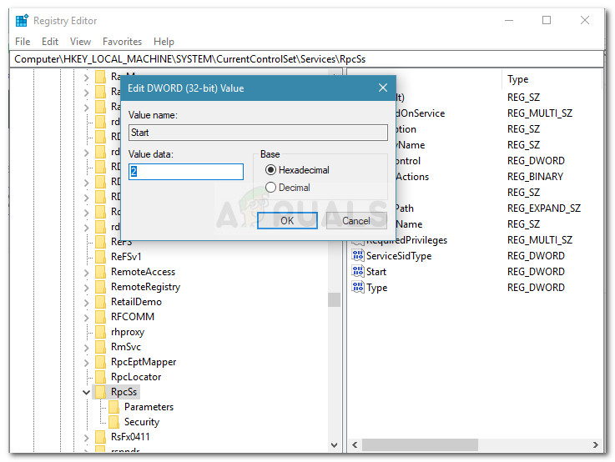Open the Favorites menu

(x=122, y=42)
